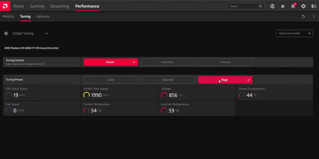
Task: Click the GPU Clock Speed gauge
Action: 9,95
